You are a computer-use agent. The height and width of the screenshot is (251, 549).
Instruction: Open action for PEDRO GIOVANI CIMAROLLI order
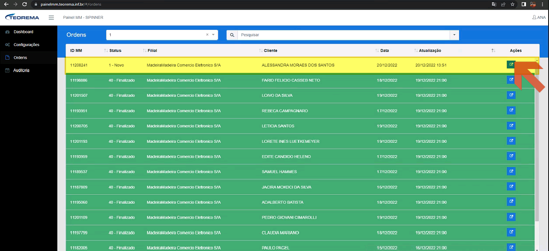pos(511,217)
